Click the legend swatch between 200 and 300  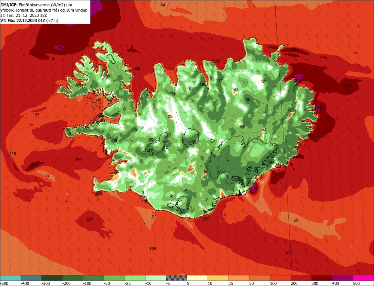(x=301, y=278)
